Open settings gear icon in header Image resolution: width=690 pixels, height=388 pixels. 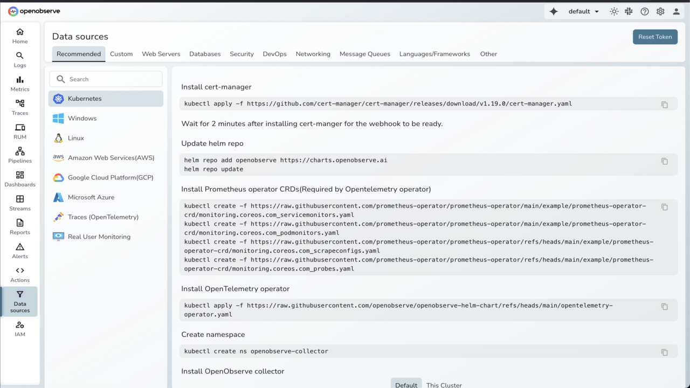[660, 11]
